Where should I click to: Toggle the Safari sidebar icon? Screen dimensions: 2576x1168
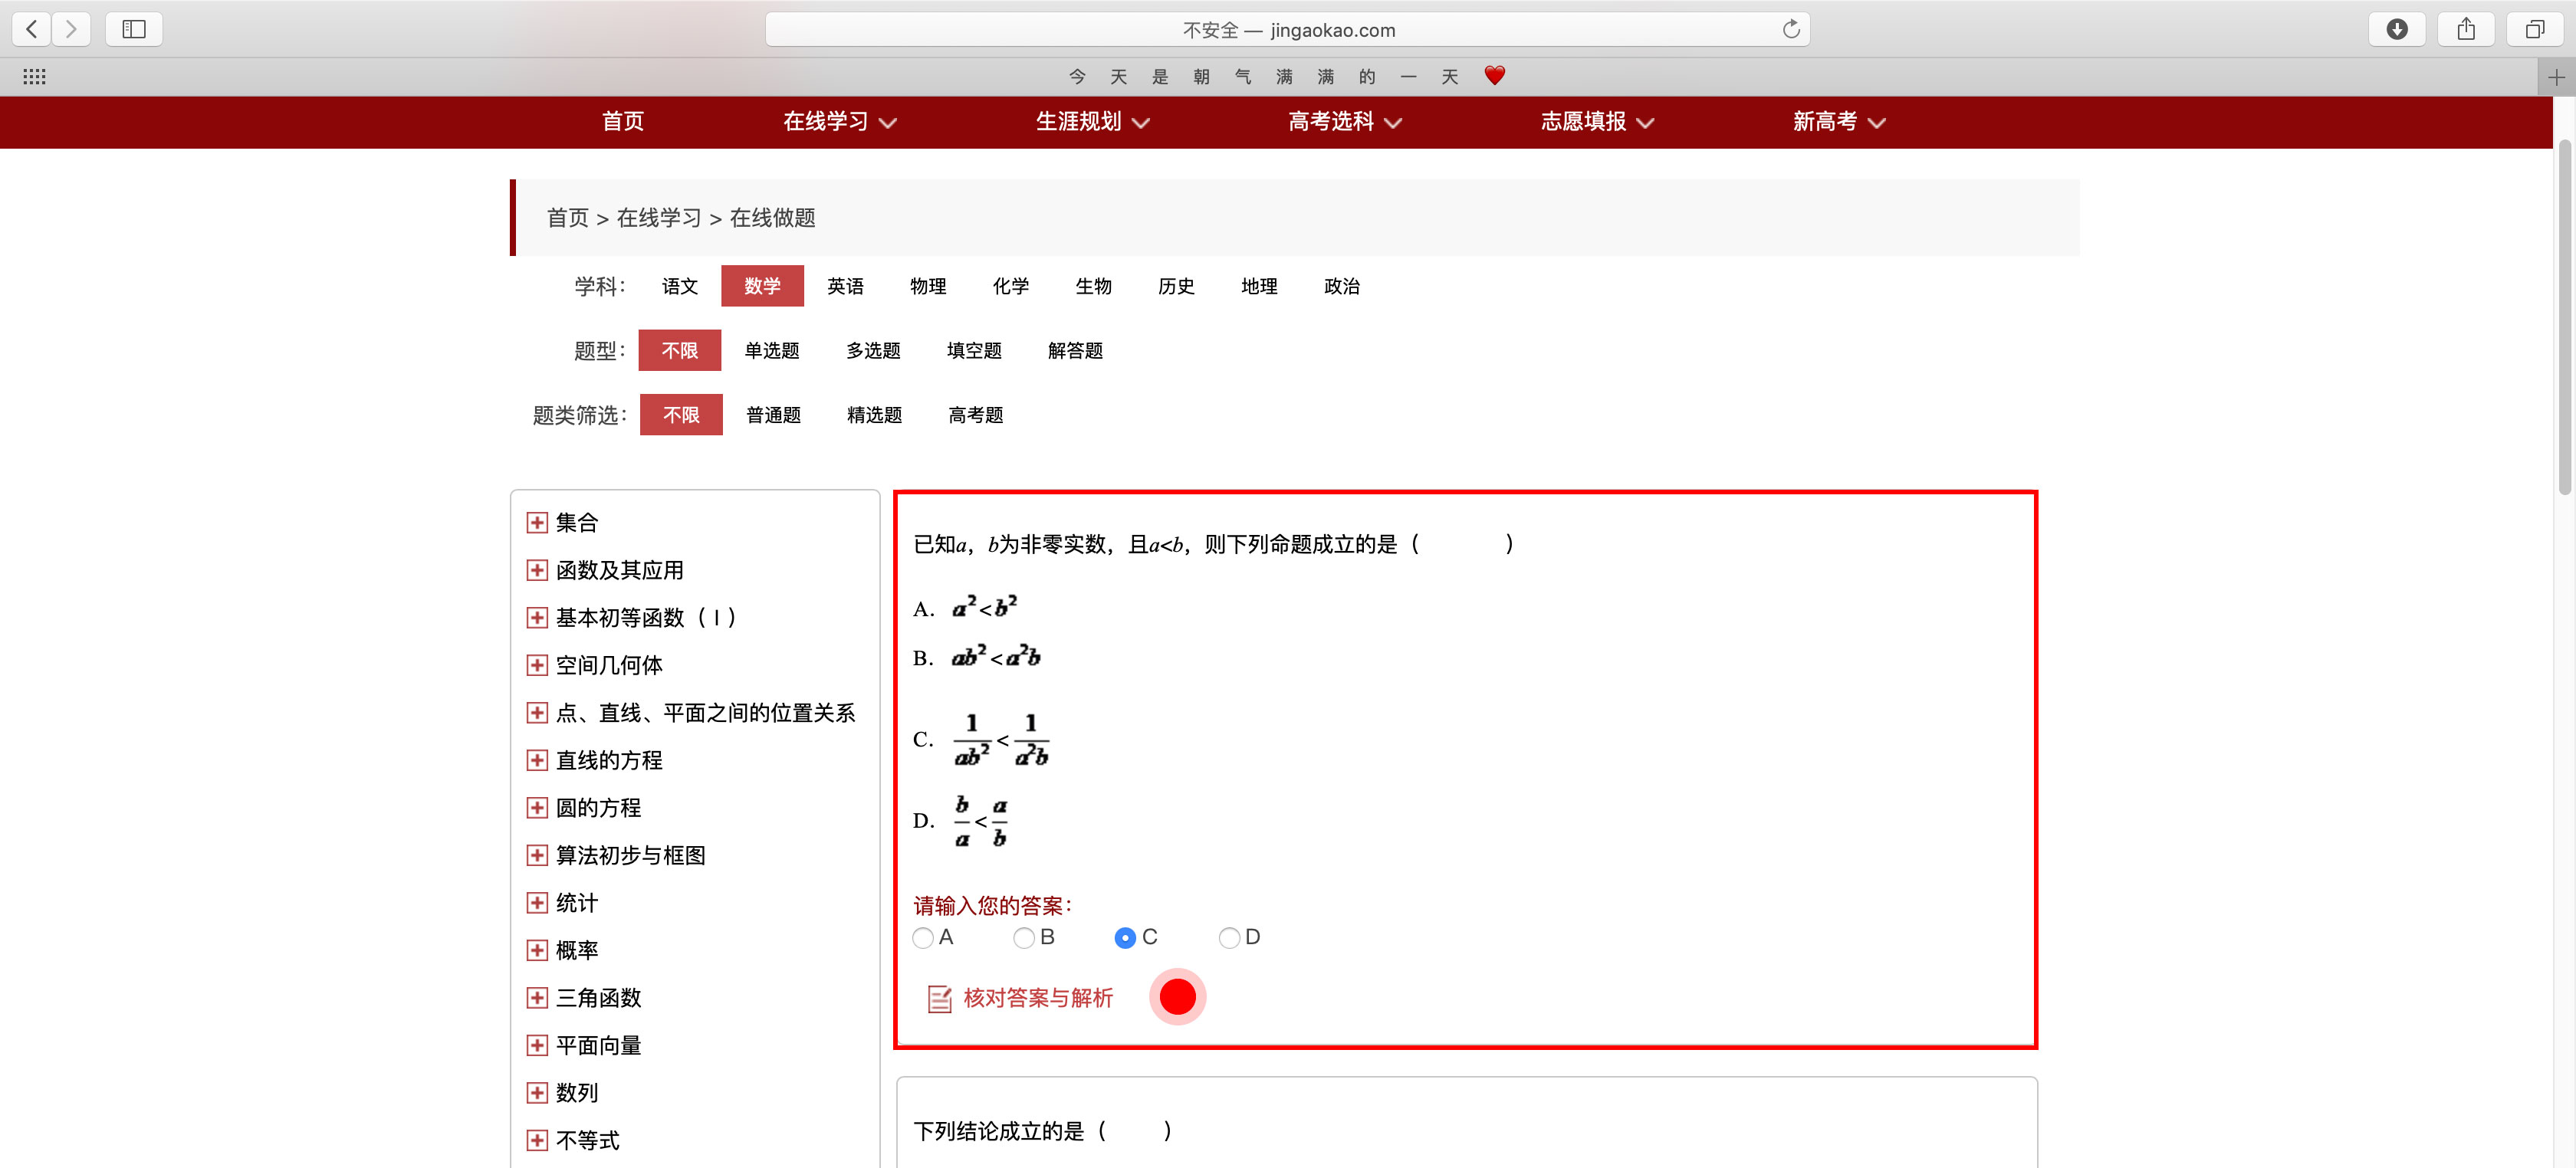(133, 29)
